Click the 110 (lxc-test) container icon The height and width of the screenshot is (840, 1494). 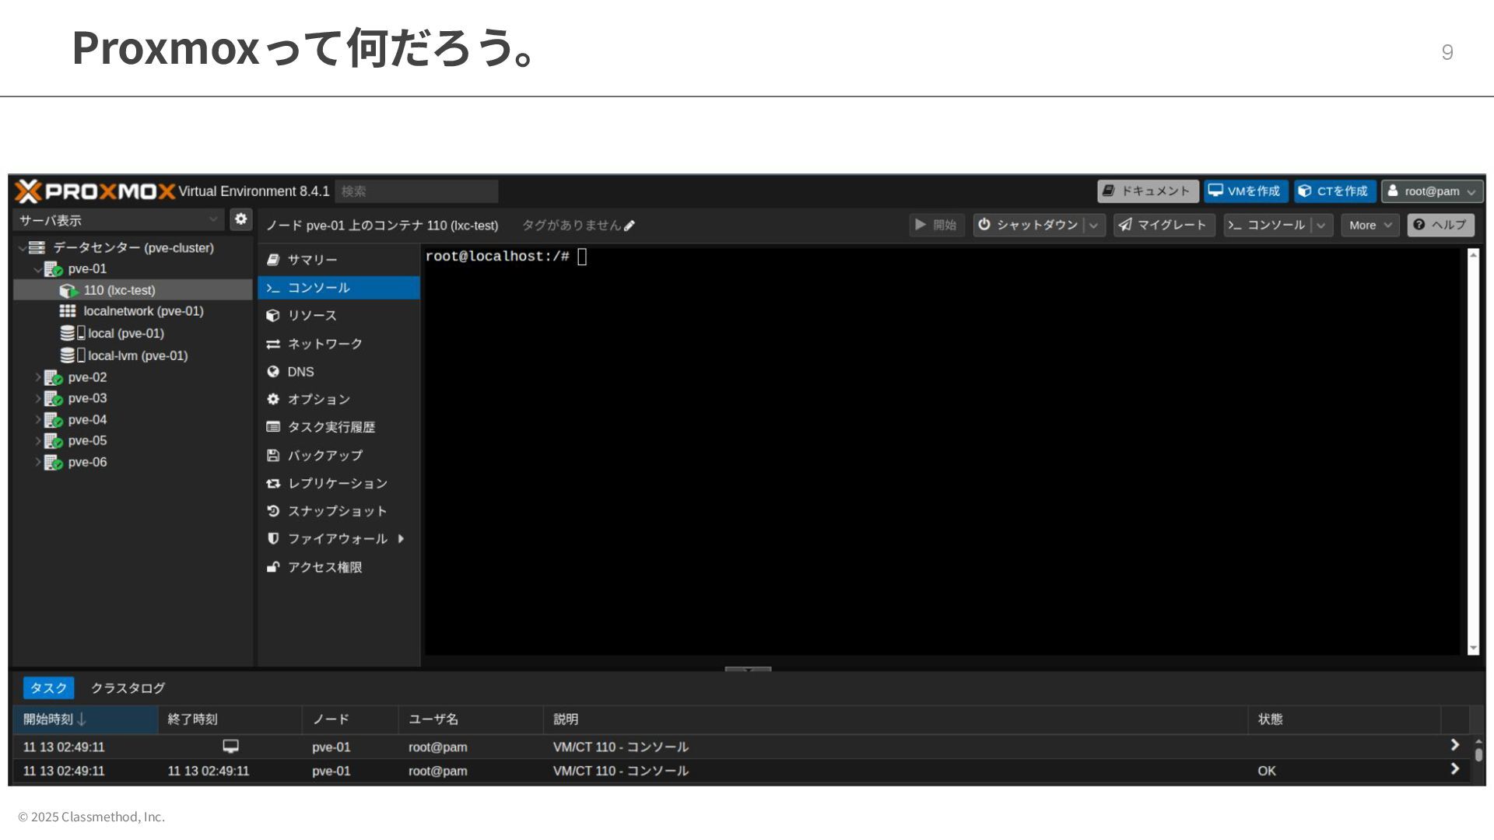tap(68, 291)
